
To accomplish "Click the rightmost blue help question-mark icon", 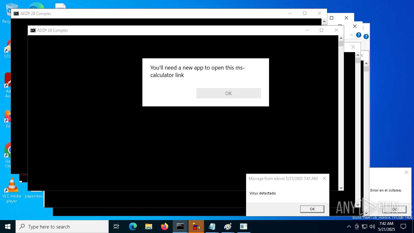I will [366, 37].
